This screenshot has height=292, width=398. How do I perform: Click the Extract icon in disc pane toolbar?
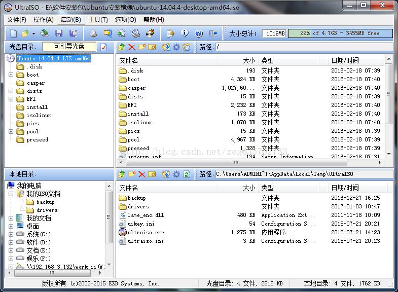coord(166,47)
